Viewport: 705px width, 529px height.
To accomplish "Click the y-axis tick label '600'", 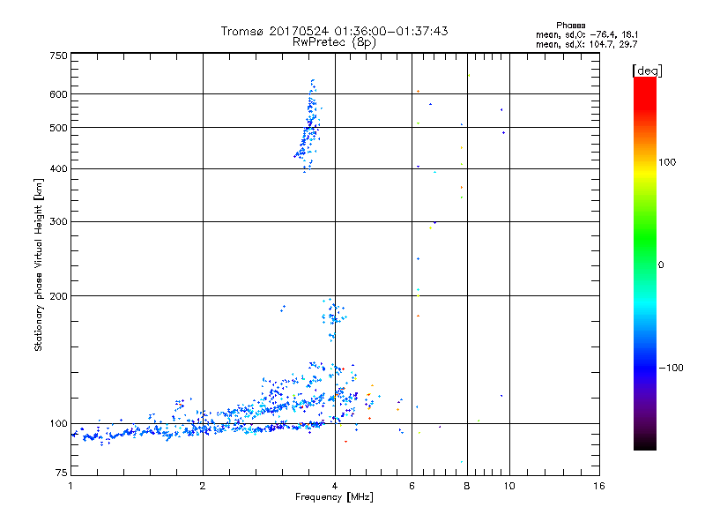I will tap(58, 94).
